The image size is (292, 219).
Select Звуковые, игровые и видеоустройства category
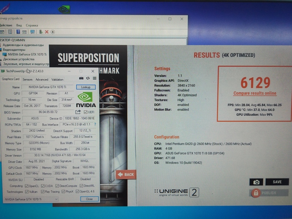pos(26,64)
